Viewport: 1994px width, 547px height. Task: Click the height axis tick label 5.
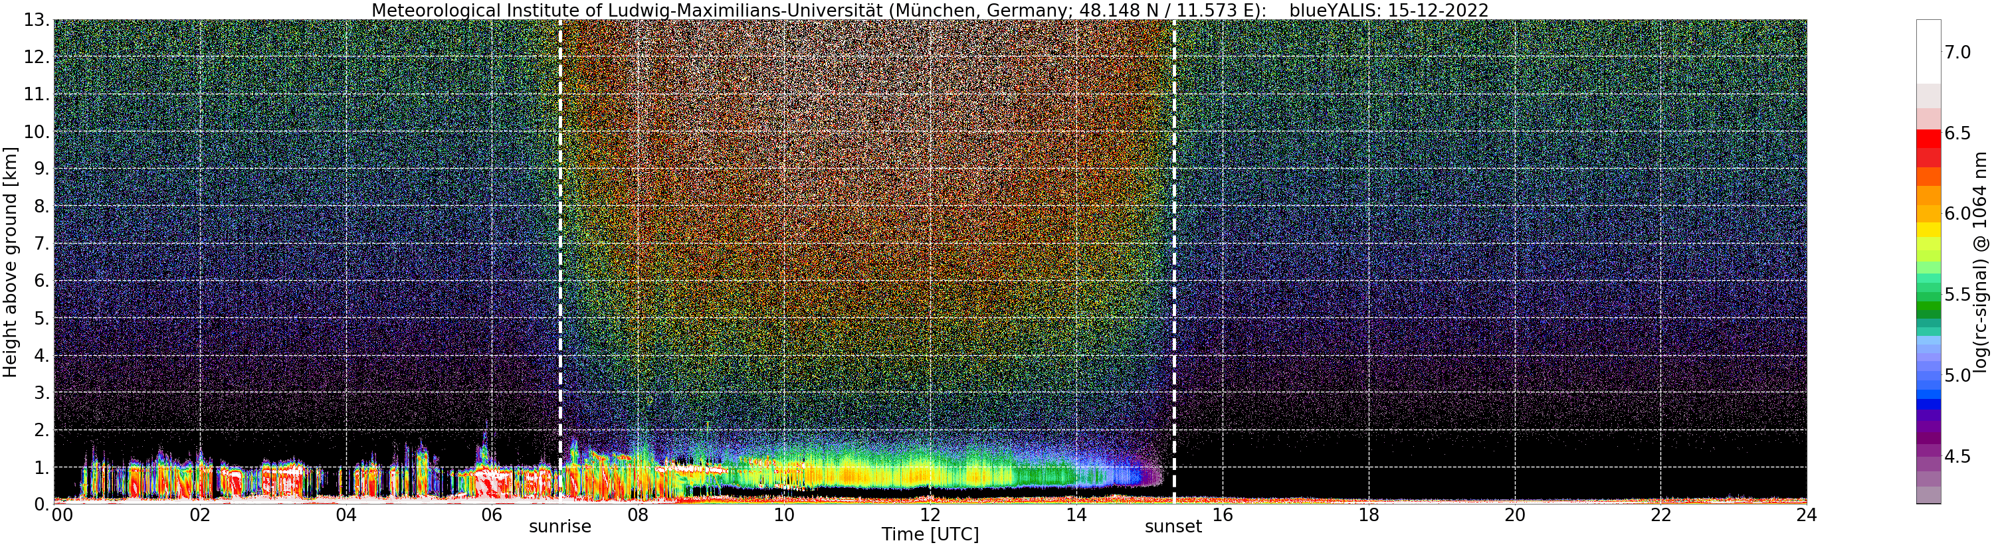click(x=43, y=318)
